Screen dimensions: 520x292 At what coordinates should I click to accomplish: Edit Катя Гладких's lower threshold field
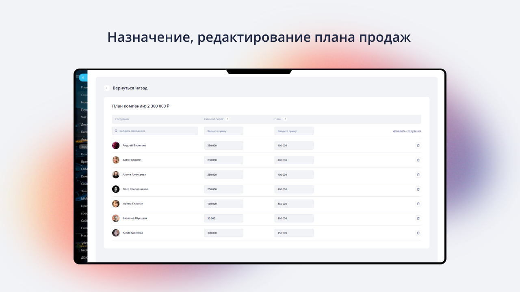coord(224,160)
